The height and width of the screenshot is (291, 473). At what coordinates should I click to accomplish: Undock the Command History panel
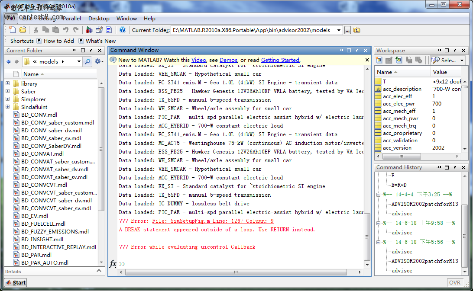click(x=455, y=167)
